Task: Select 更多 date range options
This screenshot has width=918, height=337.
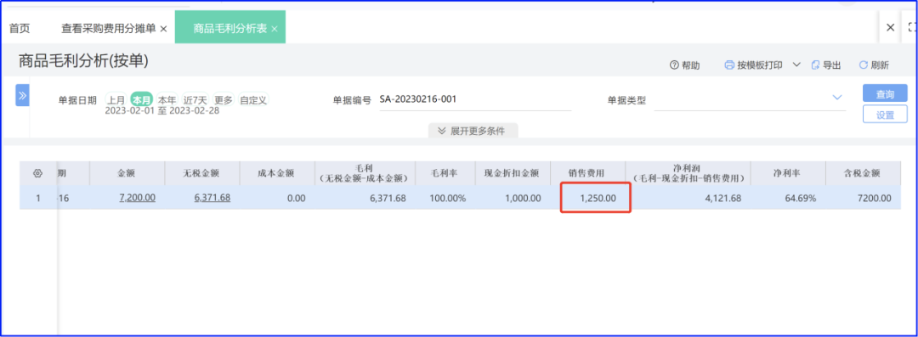Action: pos(223,99)
